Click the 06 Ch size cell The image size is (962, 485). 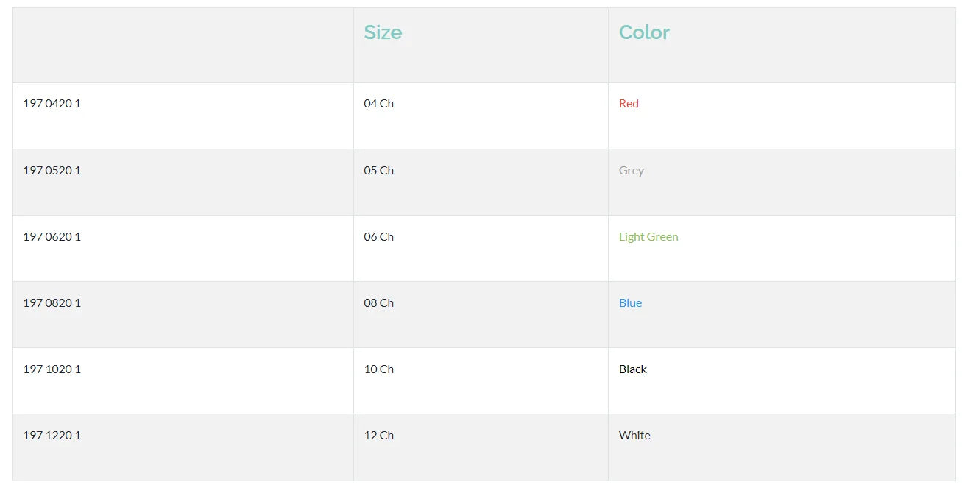tap(378, 237)
